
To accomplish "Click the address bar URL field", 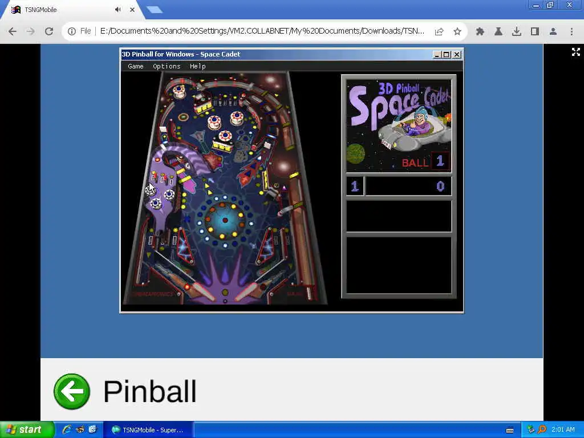I will (262, 31).
